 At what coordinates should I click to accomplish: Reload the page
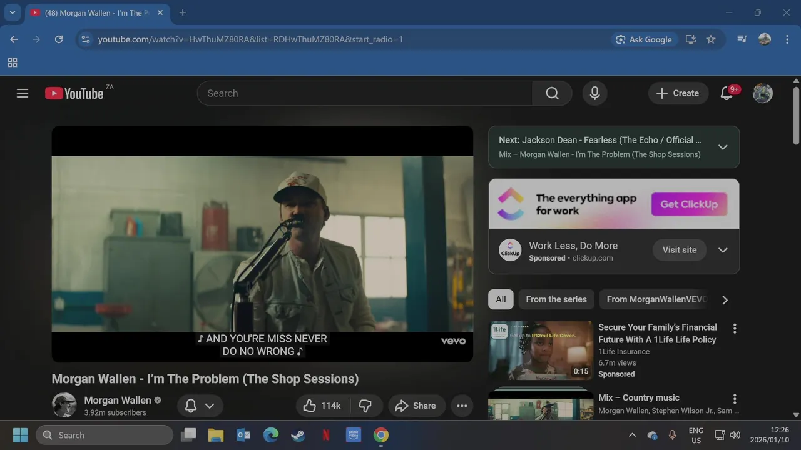[59, 39]
